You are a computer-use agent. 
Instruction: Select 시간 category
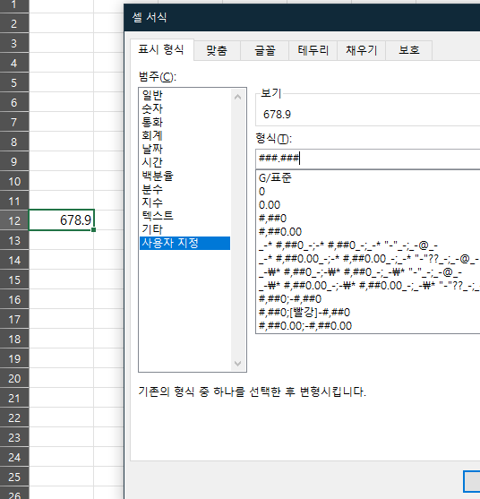(184, 162)
